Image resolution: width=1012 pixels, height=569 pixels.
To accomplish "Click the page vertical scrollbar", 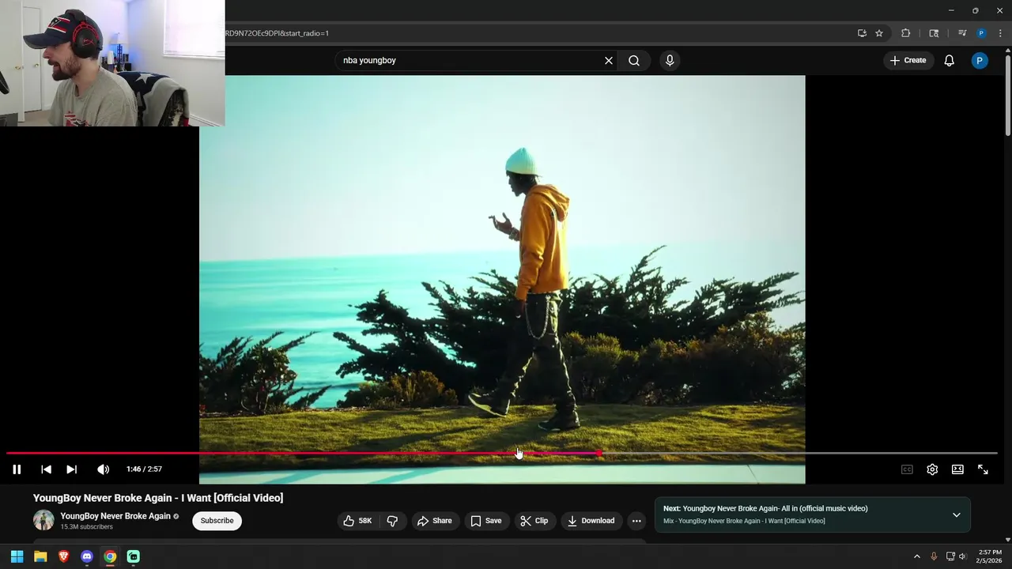I will (x=1007, y=95).
